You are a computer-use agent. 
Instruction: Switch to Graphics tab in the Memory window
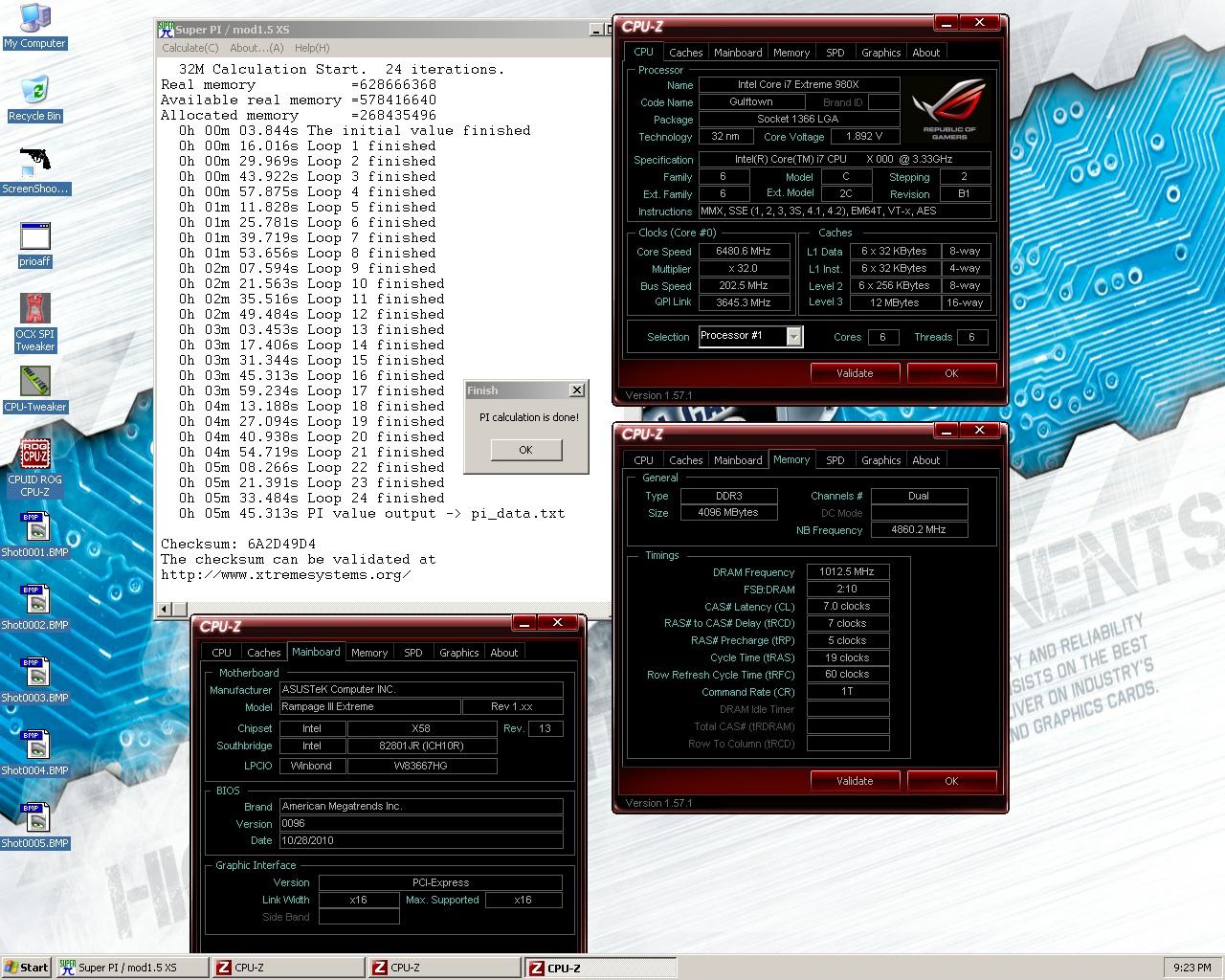pyautogui.click(x=880, y=460)
